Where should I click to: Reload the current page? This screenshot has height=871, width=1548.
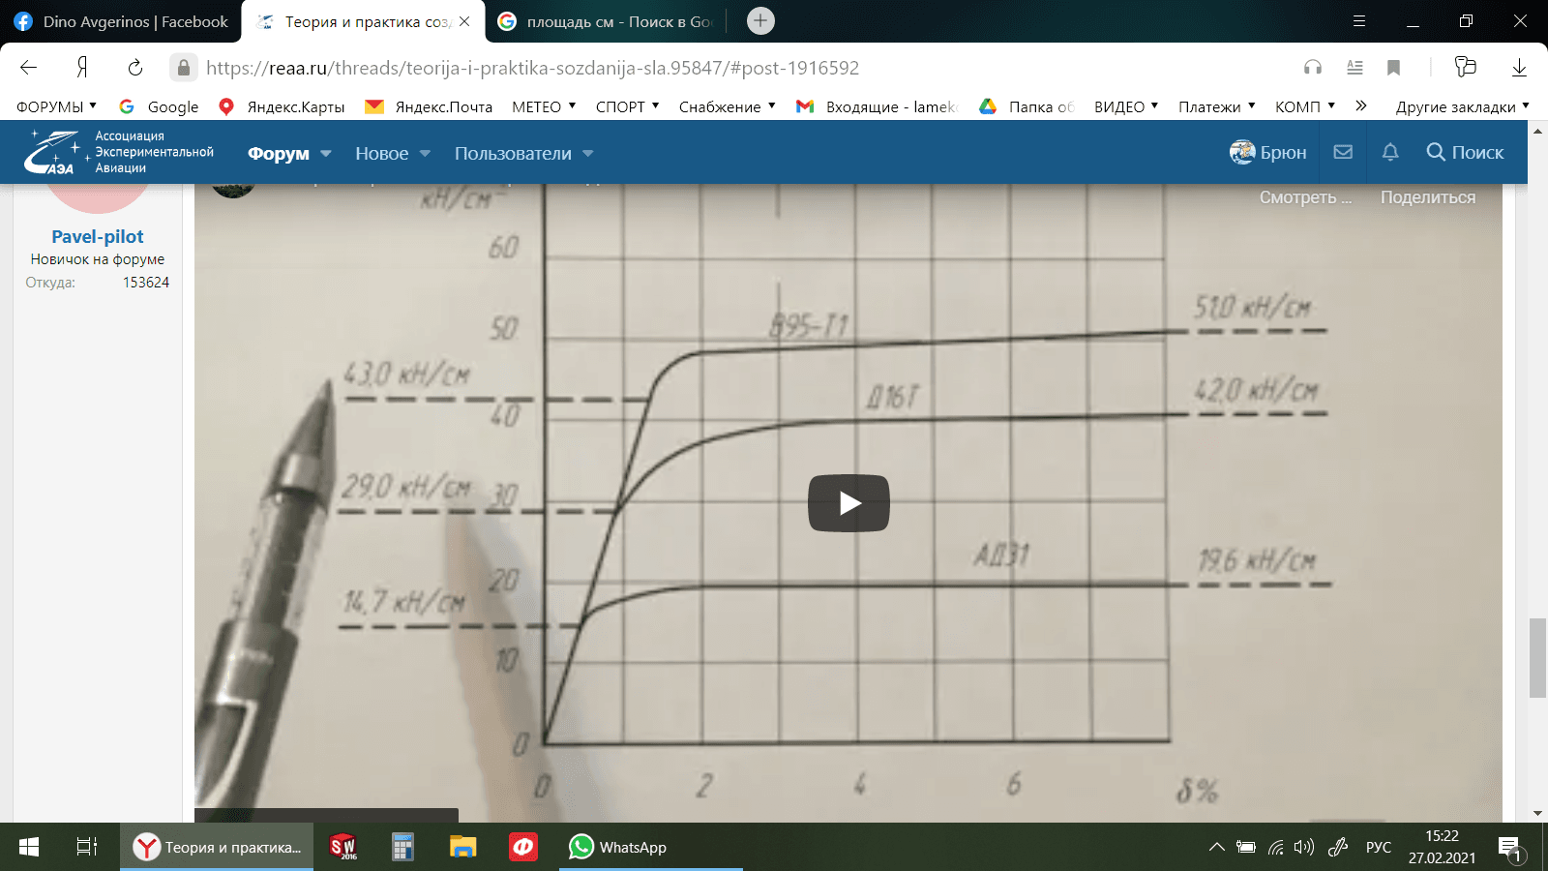point(135,68)
